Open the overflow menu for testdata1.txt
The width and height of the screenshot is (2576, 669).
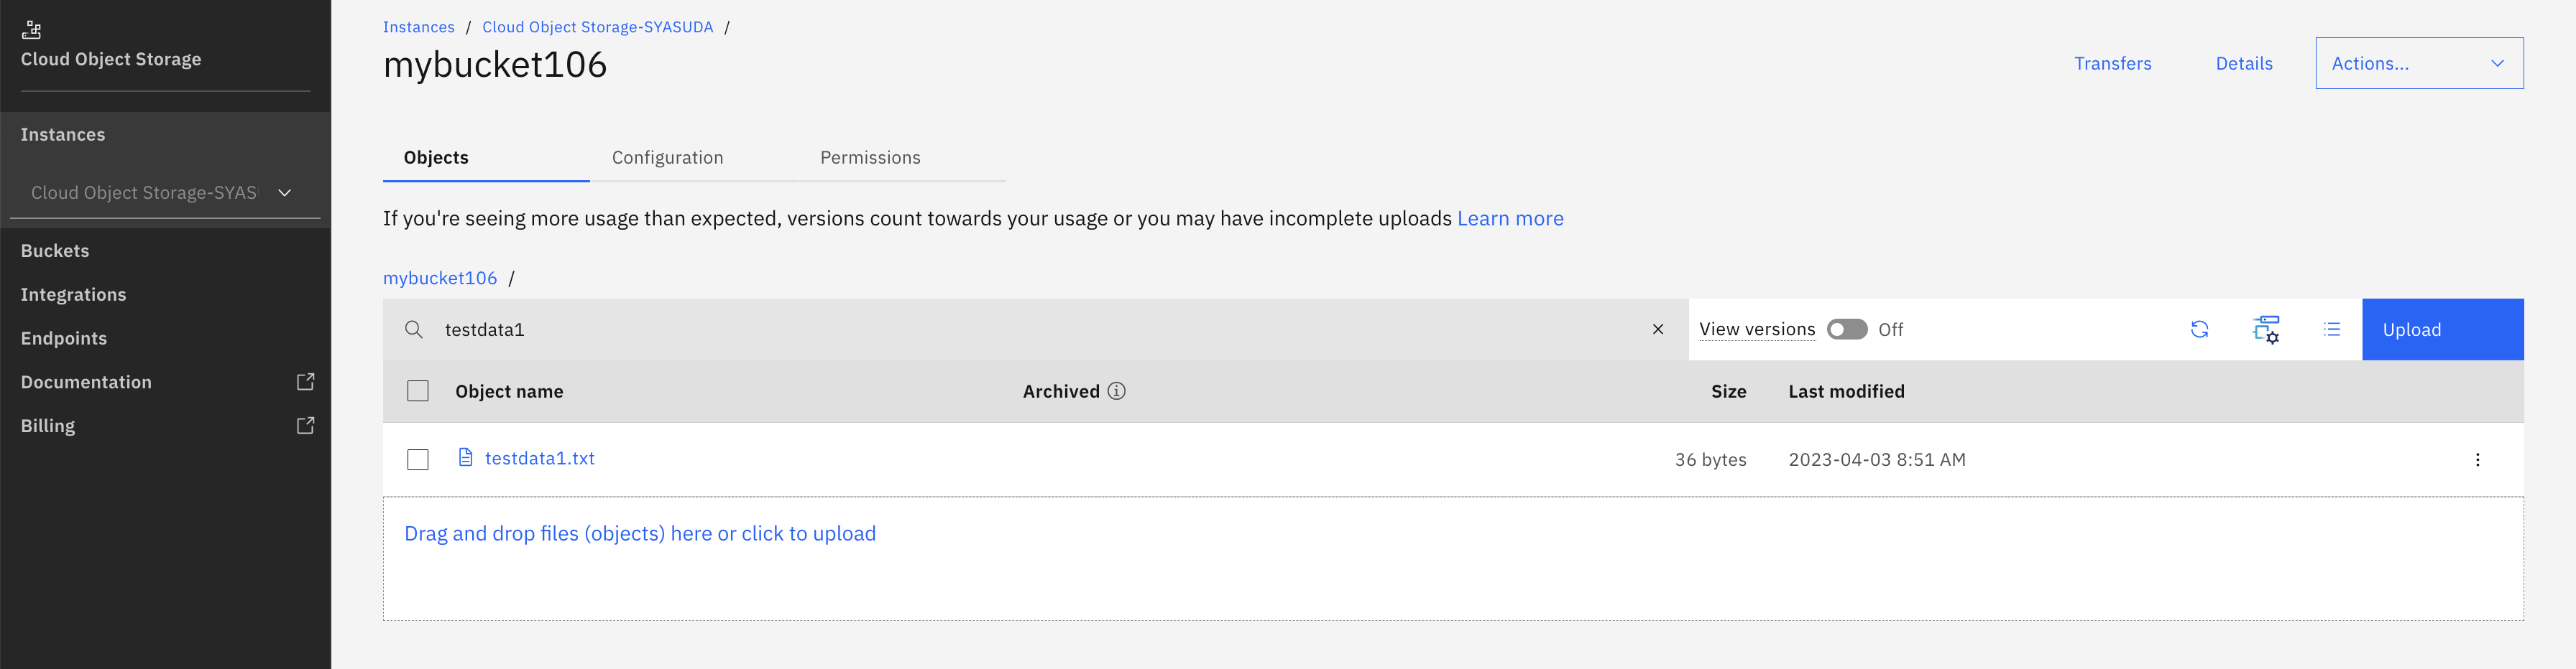pyautogui.click(x=2477, y=459)
